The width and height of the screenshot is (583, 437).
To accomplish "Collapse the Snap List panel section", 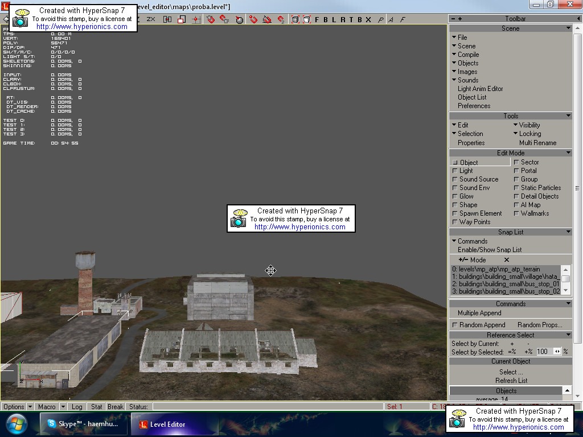I will tap(568, 232).
